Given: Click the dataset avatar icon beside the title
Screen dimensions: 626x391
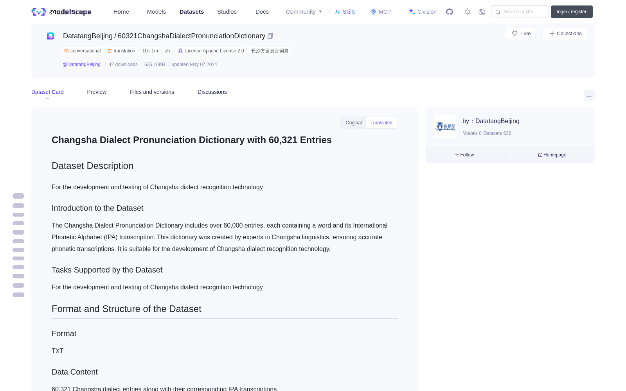Looking at the screenshot, I should click(50, 36).
